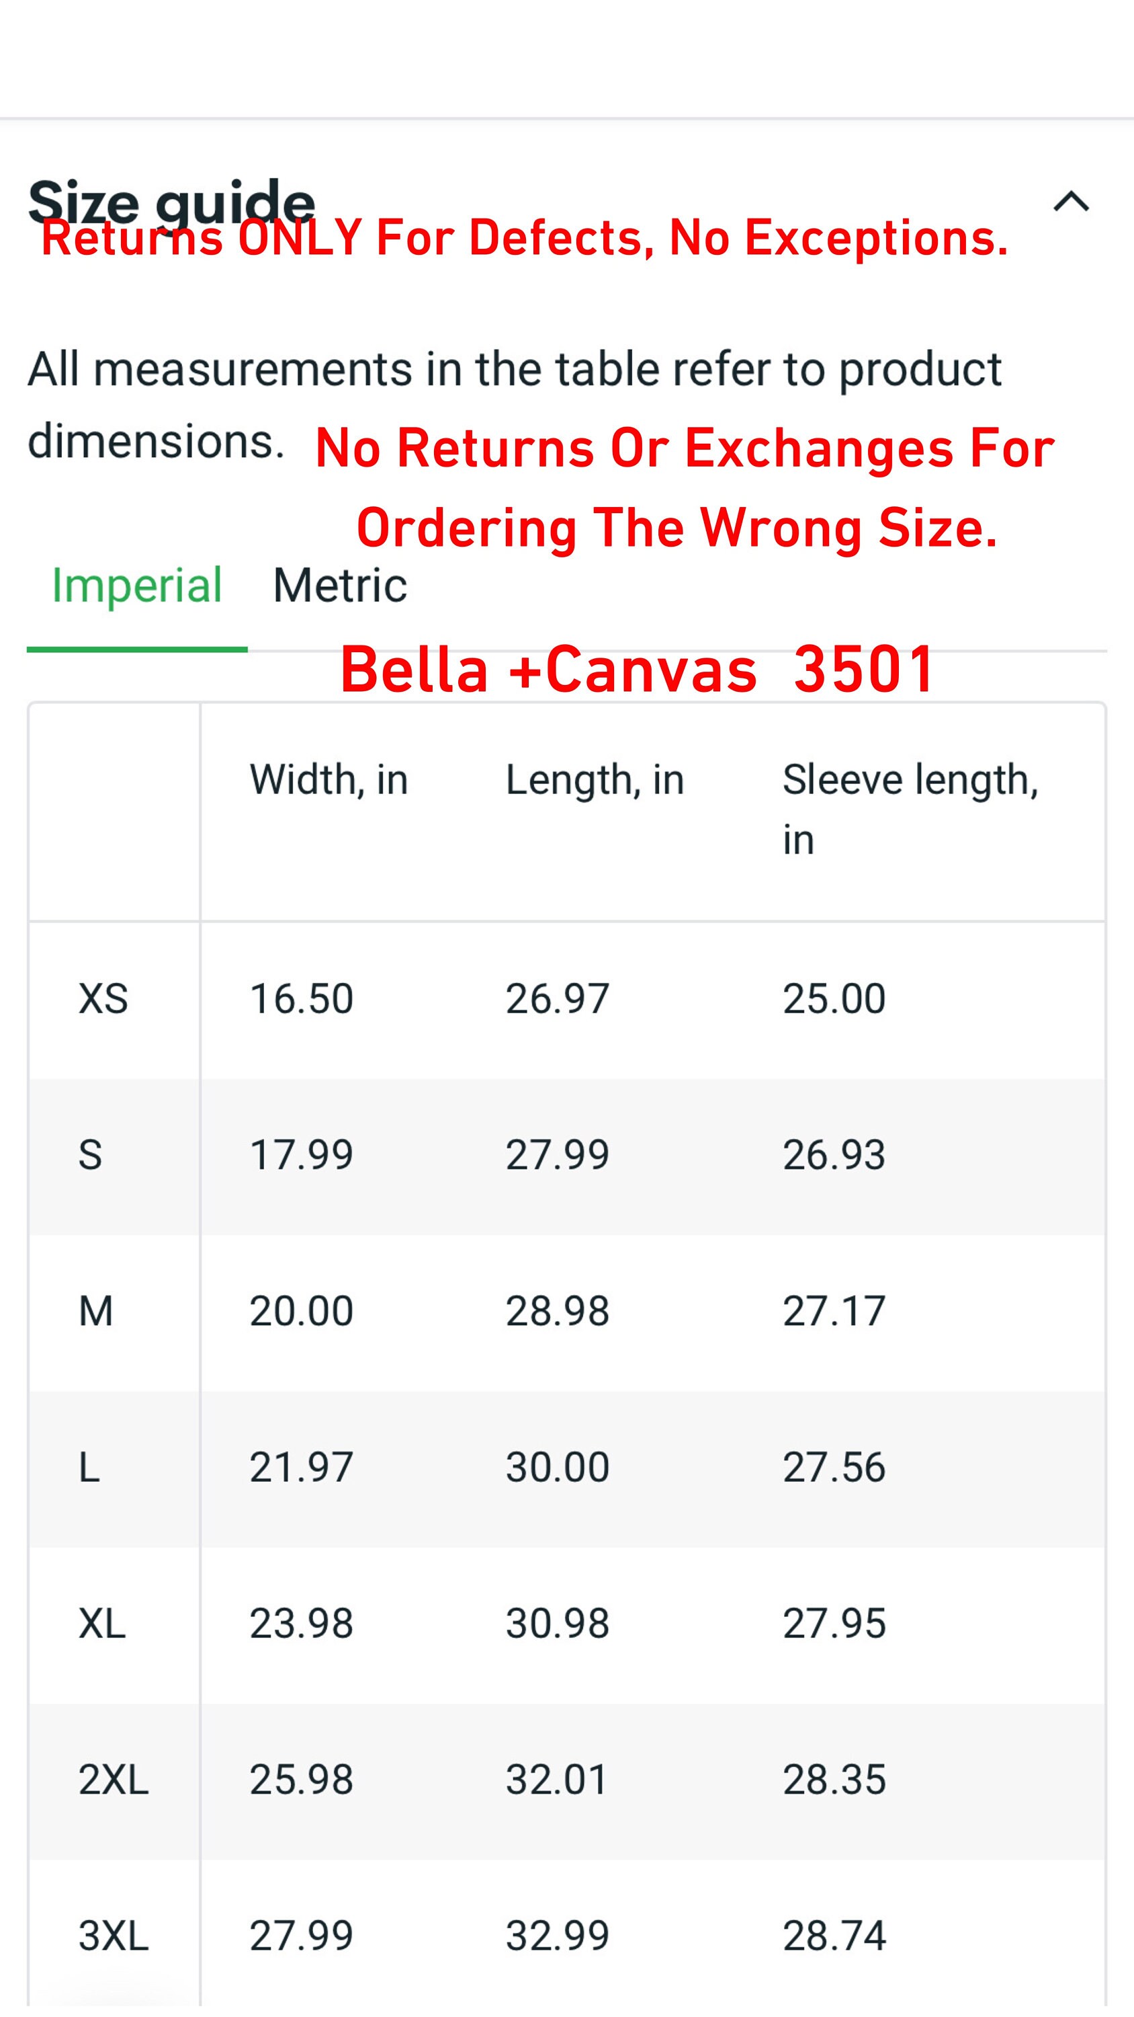The width and height of the screenshot is (1134, 2017).
Task: Select the Imperial tab
Action: click(x=137, y=585)
